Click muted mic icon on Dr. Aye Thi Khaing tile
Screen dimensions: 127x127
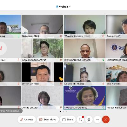(103, 84)
